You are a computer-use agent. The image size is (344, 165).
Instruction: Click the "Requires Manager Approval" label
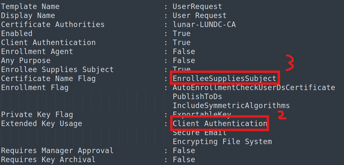[x=57, y=151]
